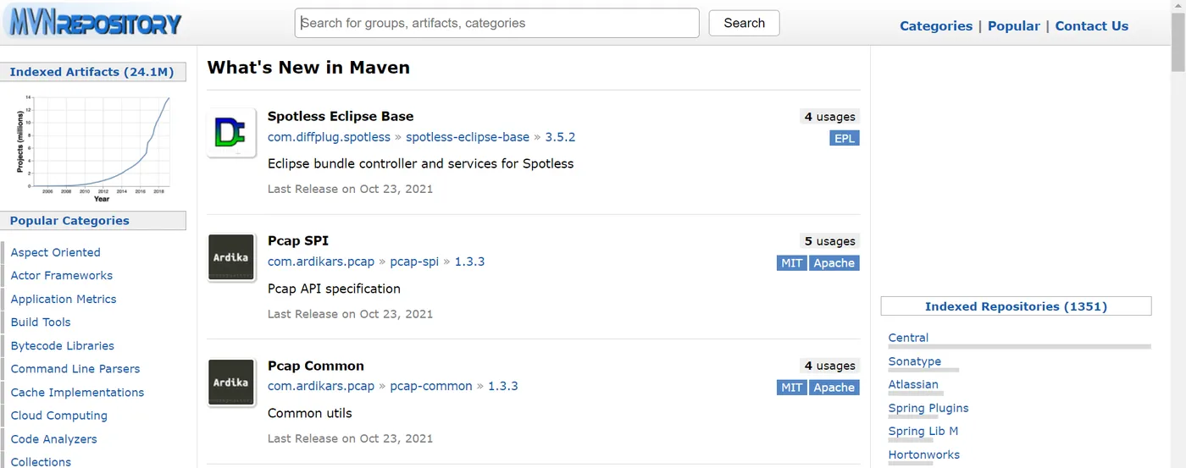This screenshot has height=468, width=1186.
Task: Select the Aspect Oriented category
Action: pyautogui.click(x=55, y=252)
